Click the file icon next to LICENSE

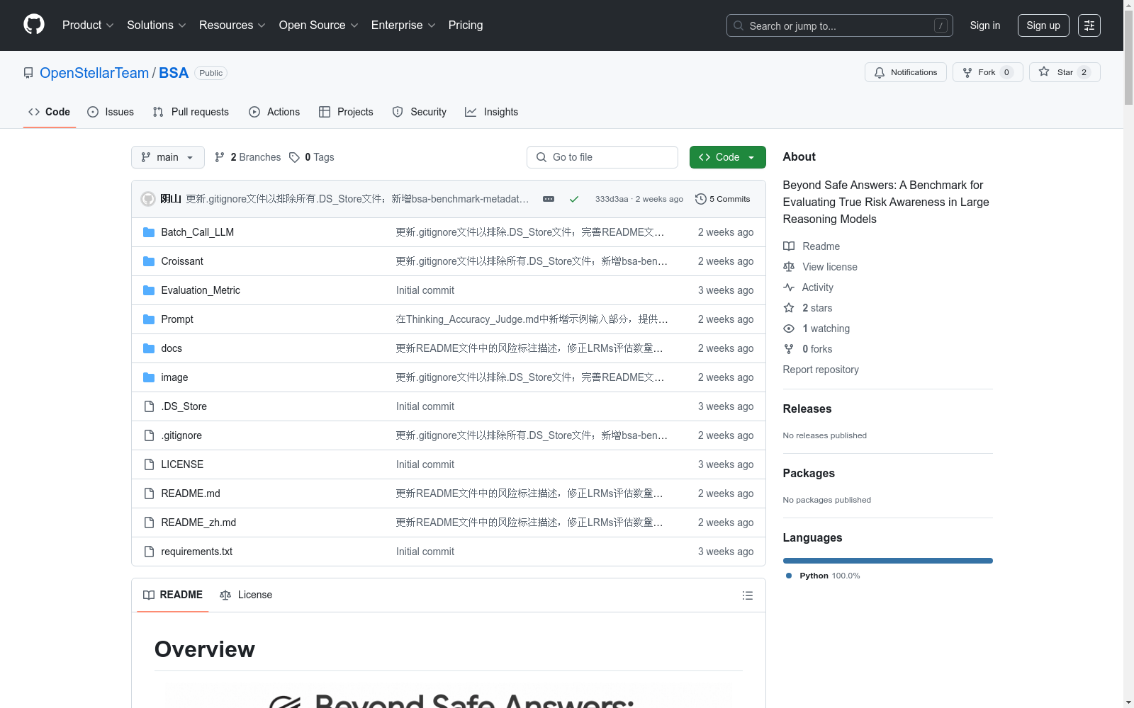[149, 464]
